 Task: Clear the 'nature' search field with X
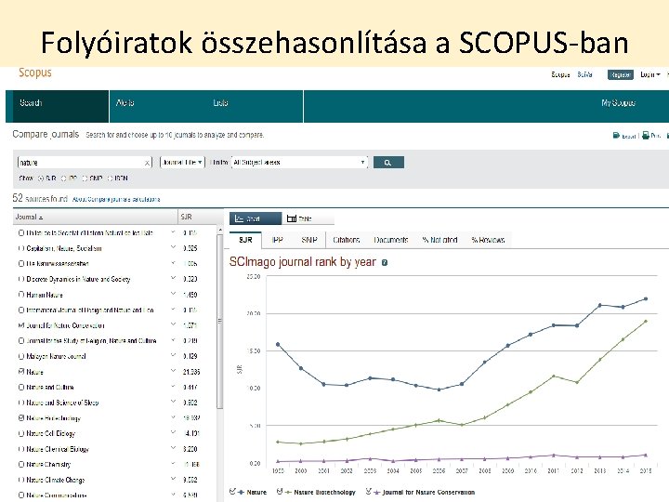coord(147,163)
